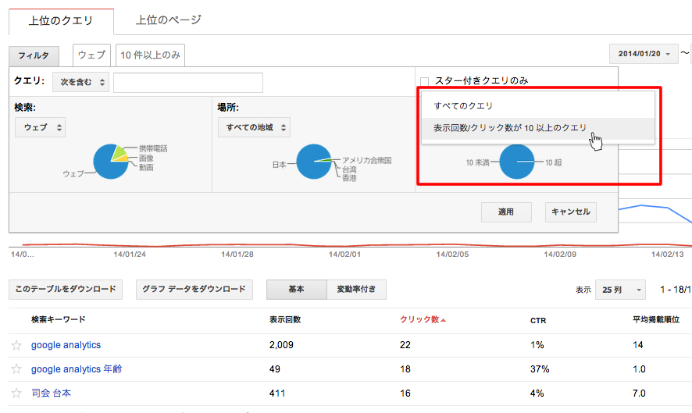Click the location pie chart
Viewport: 692px width, 413px height.
tap(313, 161)
